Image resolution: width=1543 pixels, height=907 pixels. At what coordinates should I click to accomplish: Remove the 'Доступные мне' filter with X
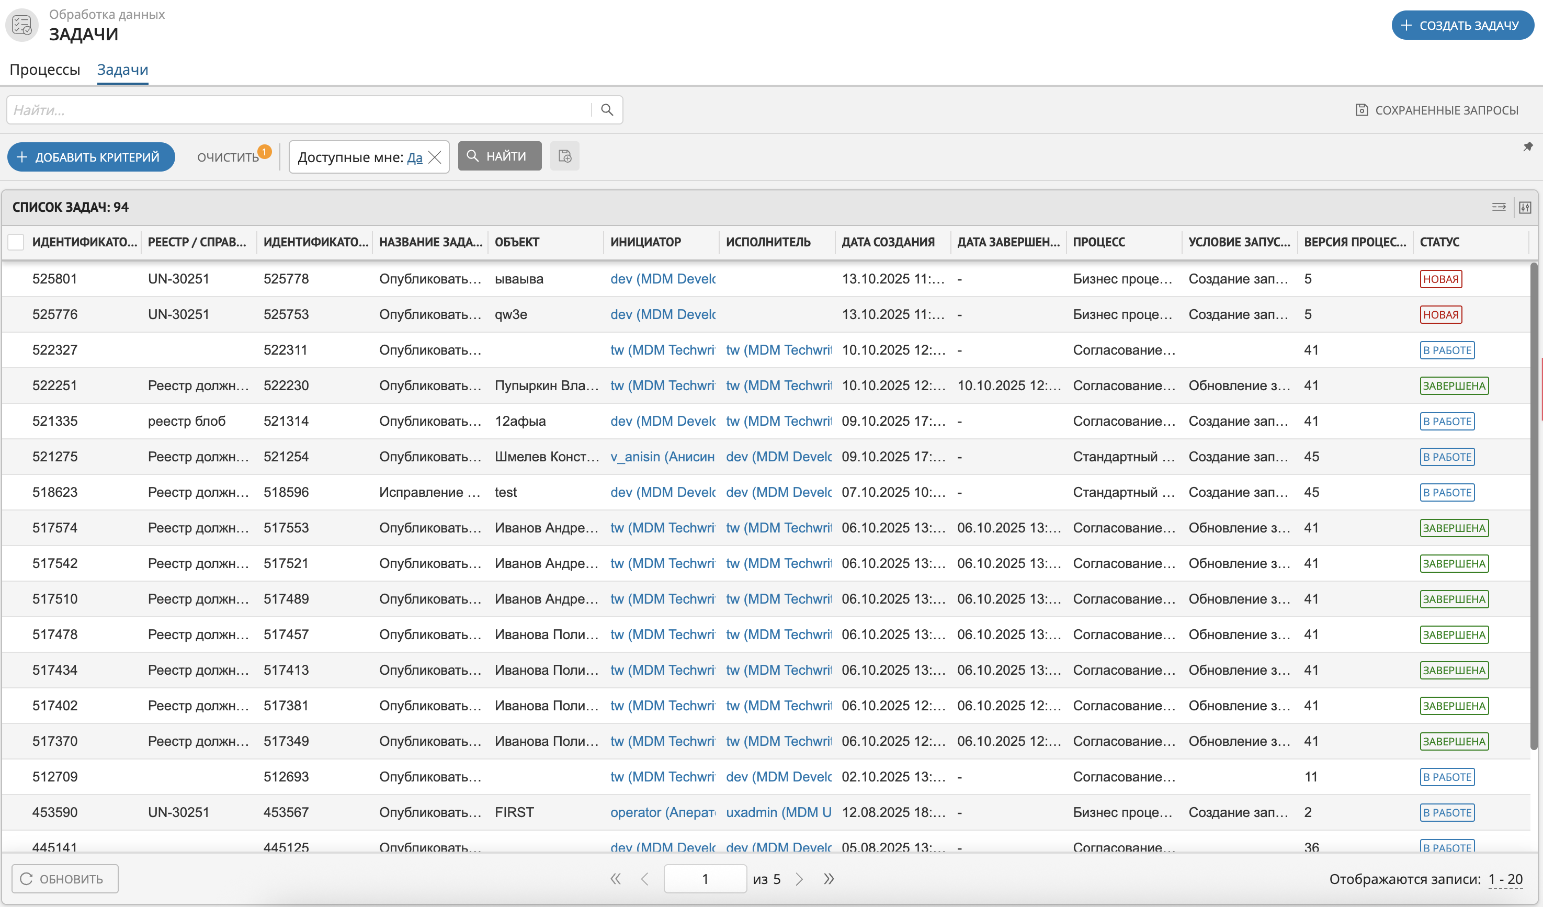435,157
